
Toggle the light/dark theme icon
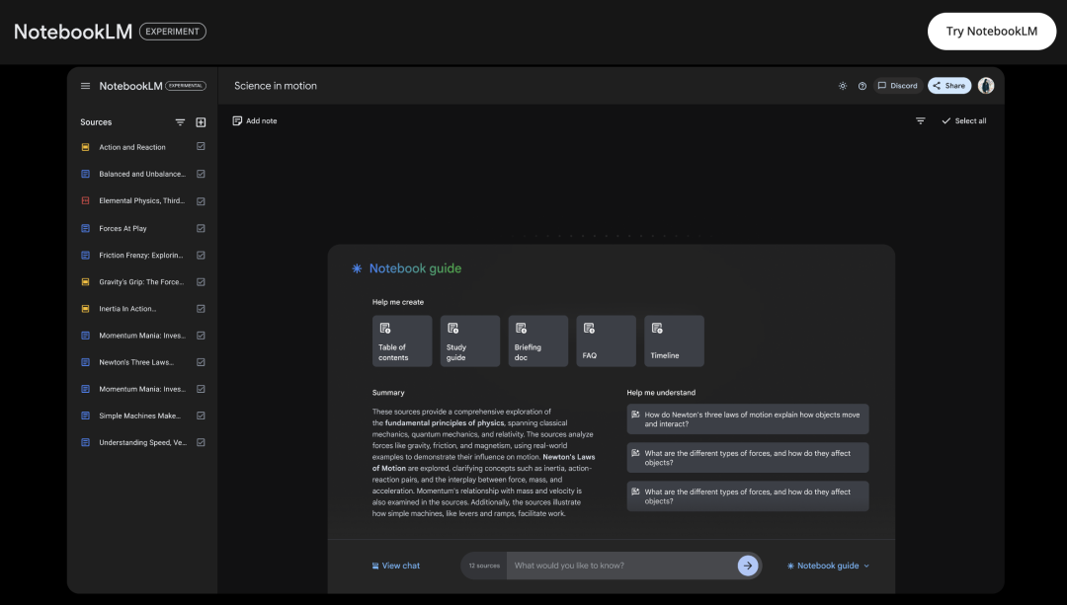pyautogui.click(x=843, y=86)
